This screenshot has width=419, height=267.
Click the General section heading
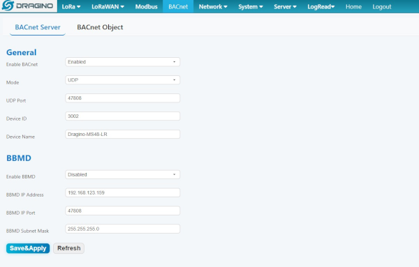(22, 52)
